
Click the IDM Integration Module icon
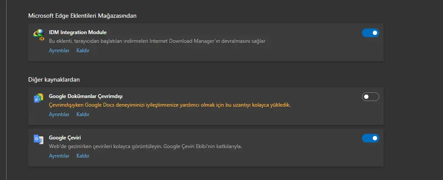[39, 35]
